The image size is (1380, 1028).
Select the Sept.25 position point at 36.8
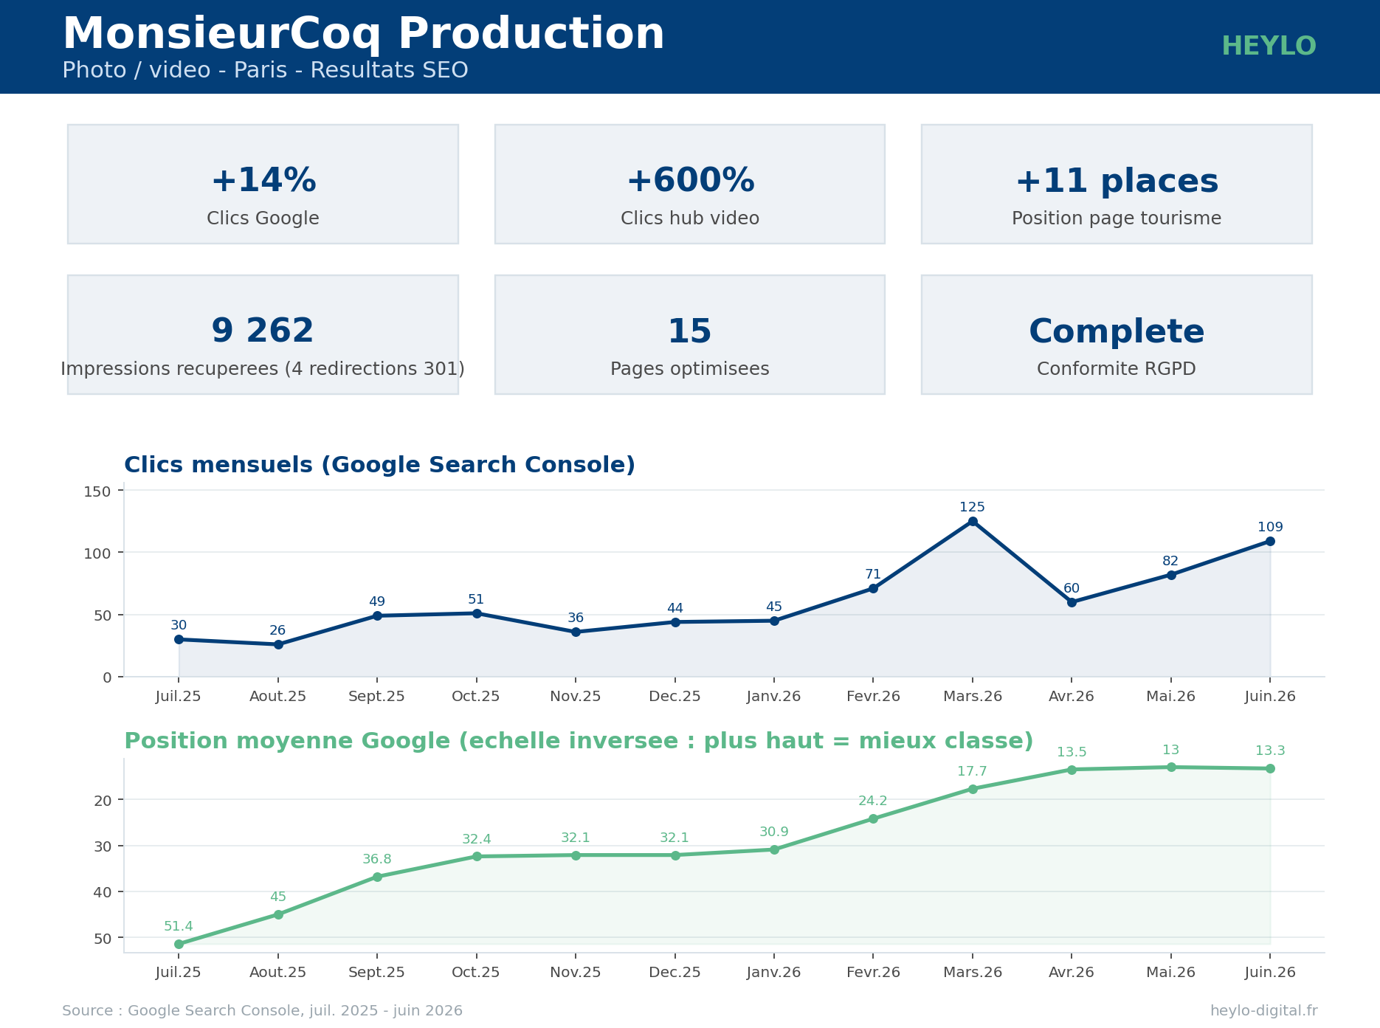click(x=377, y=877)
